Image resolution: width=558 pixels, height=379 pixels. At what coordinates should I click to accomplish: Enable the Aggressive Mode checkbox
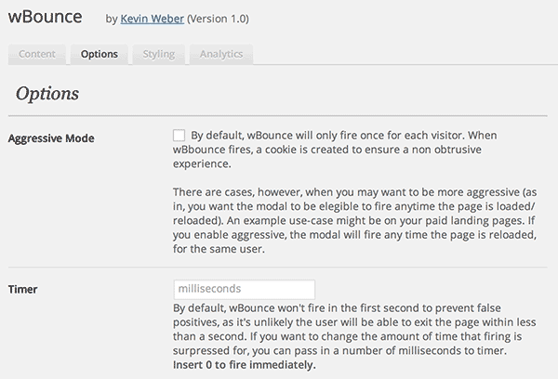coord(179,135)
